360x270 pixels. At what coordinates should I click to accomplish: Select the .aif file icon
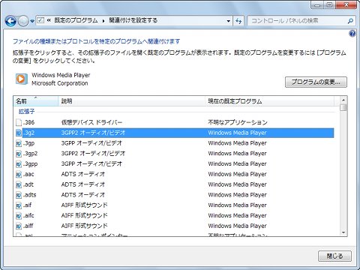[19, 205]
